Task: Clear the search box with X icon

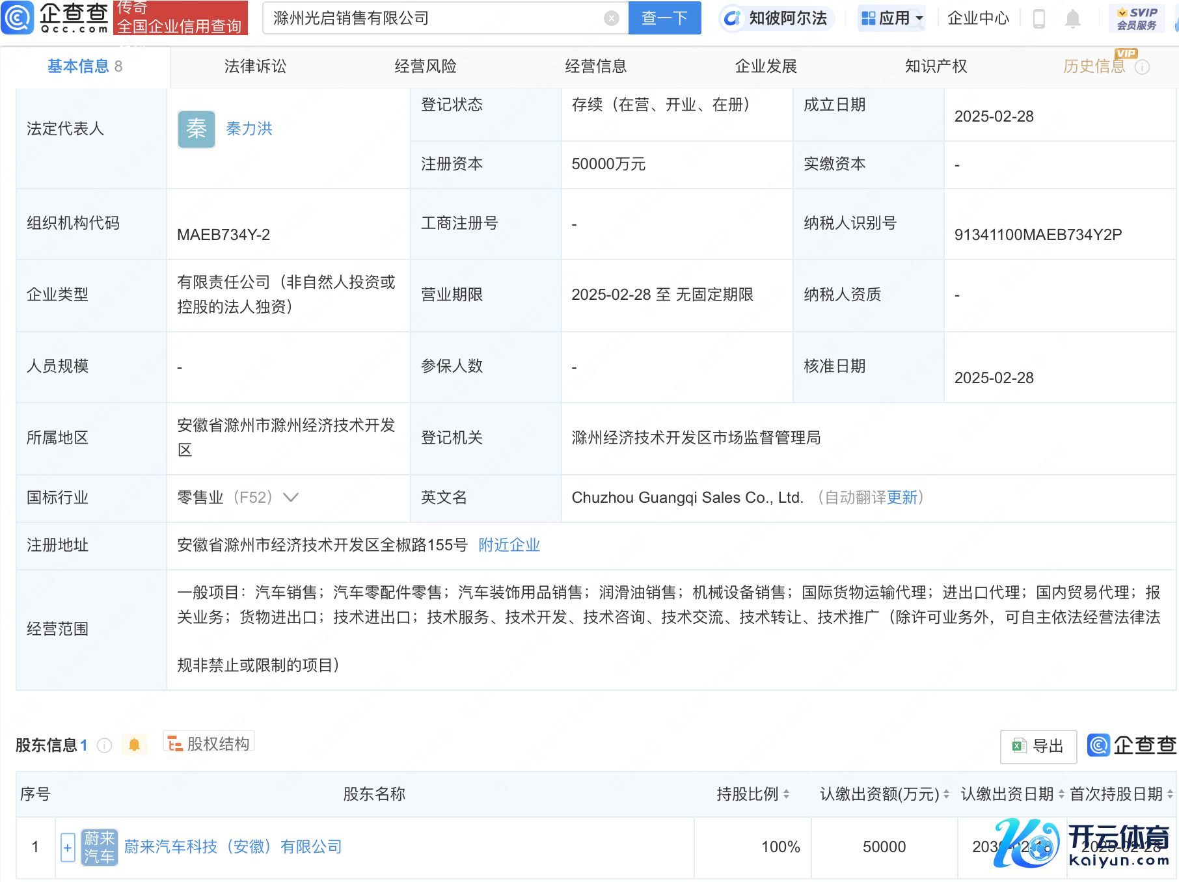Action: [x=611, y=18]
